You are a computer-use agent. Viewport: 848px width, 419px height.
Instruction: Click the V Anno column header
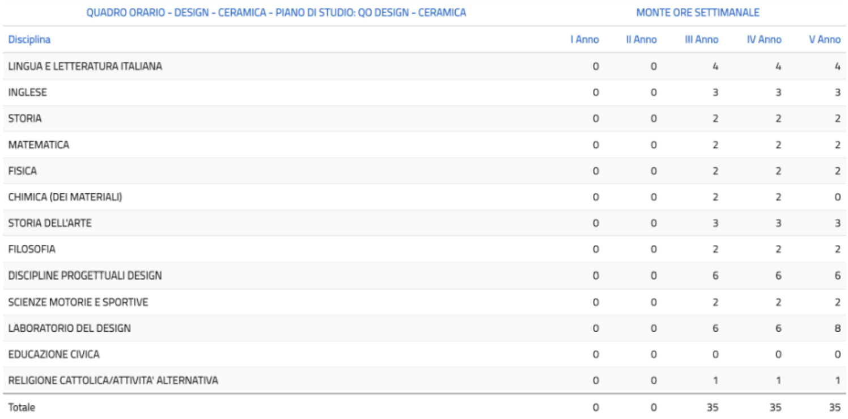(824, 40)
